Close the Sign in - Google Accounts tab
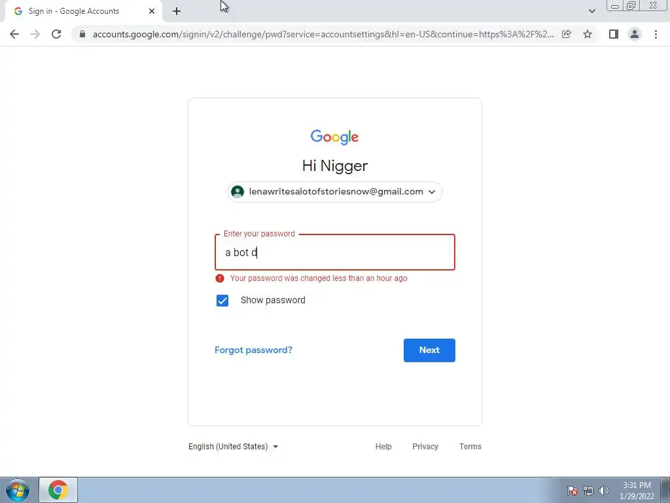 click(x=152, y=11)
